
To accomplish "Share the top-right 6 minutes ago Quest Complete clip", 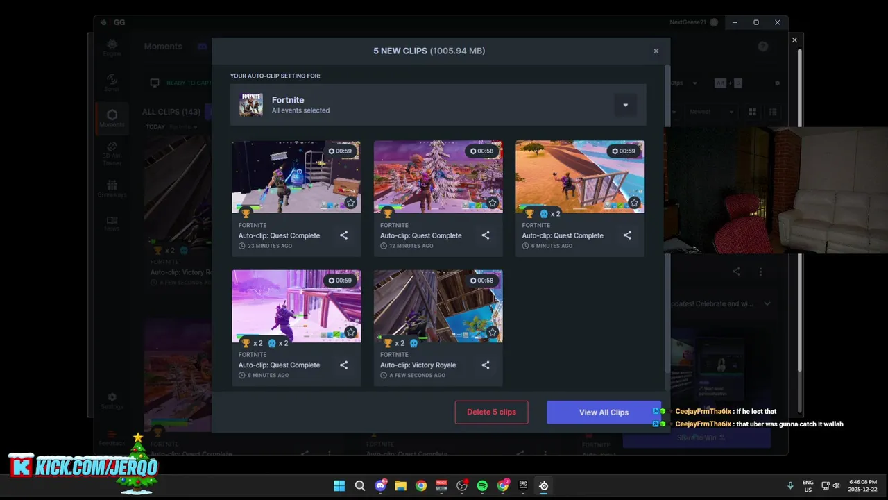I will (627, 235).
